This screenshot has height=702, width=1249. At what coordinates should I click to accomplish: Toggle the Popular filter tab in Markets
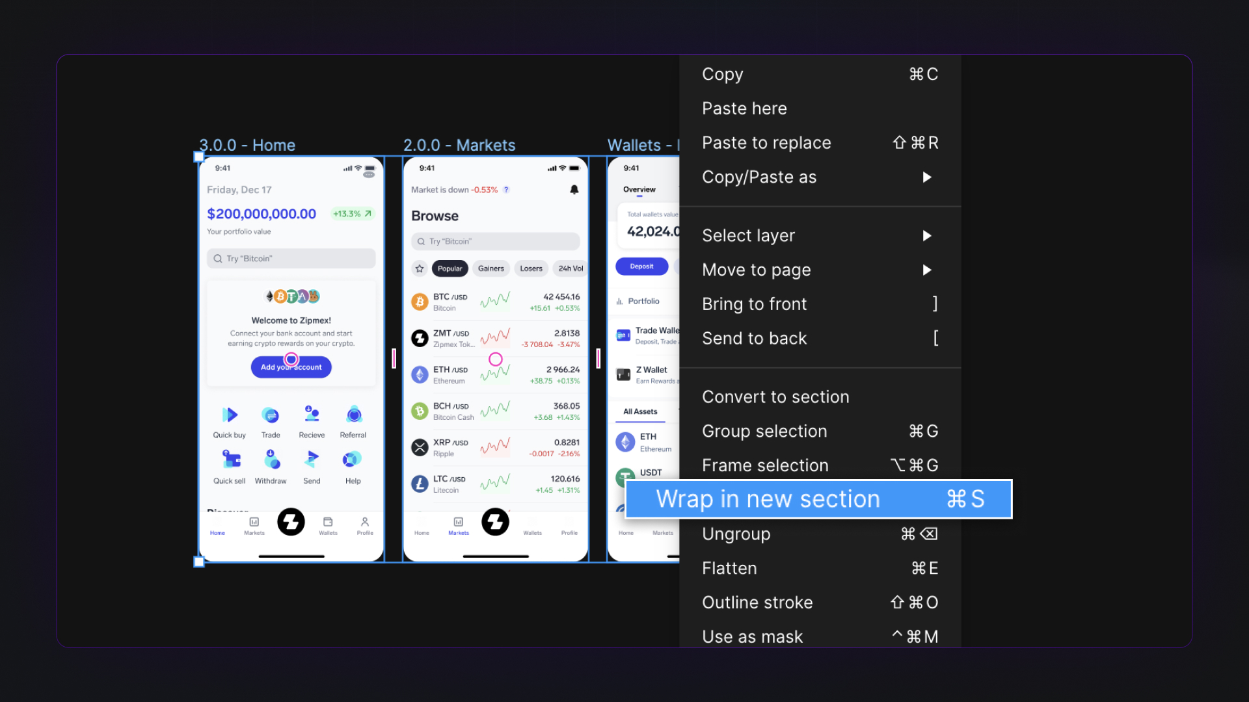[x=450, y=268]
